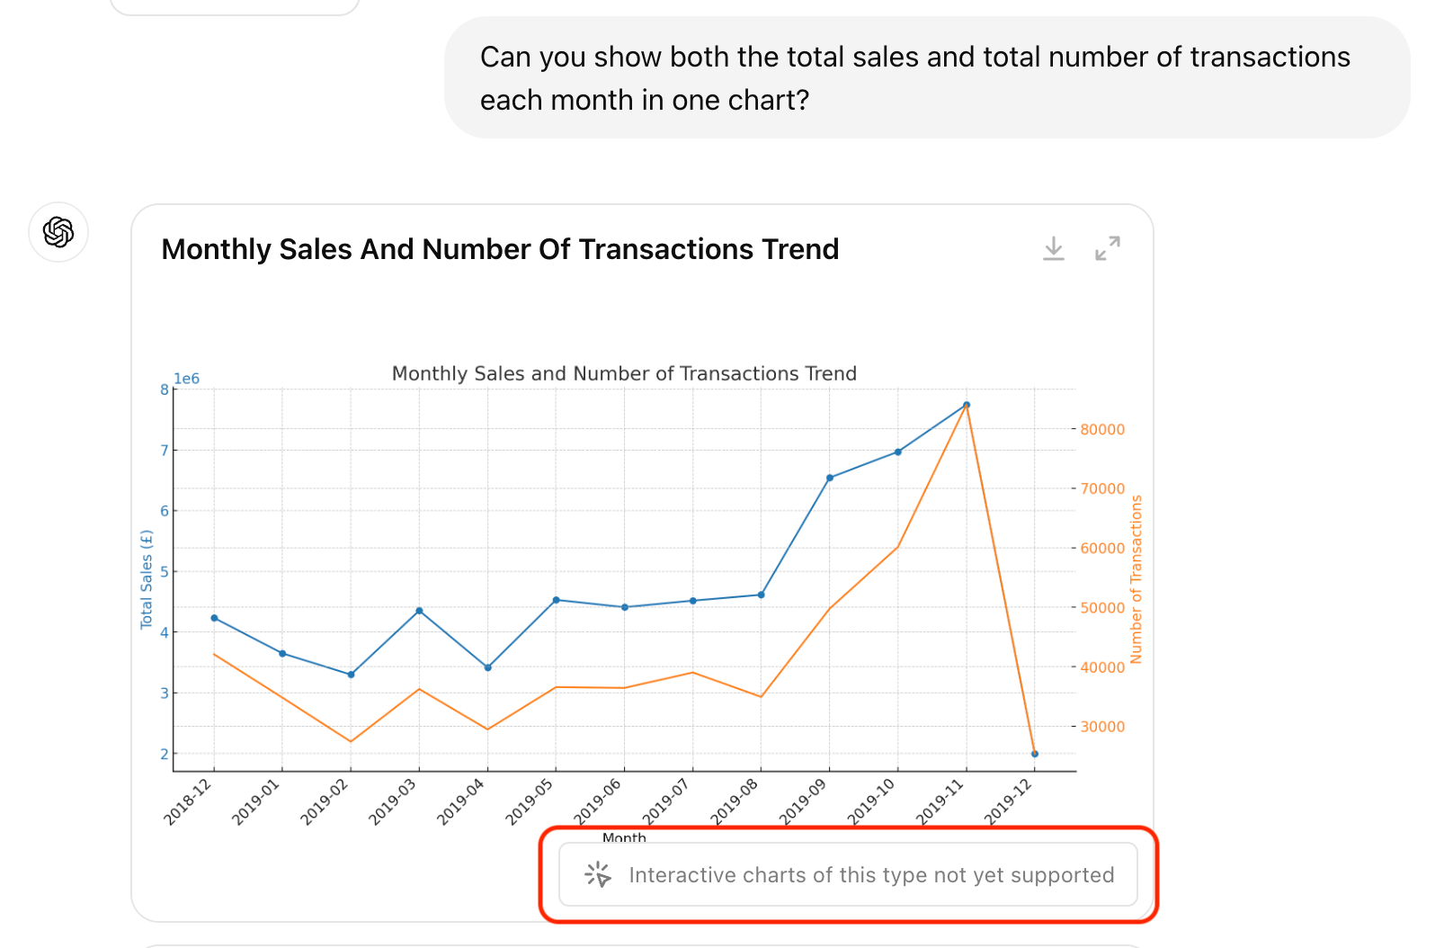This screenshot has width=1444, height=948.
Task: Click the blue data point for 2018-12
Action: coord(214,618)
